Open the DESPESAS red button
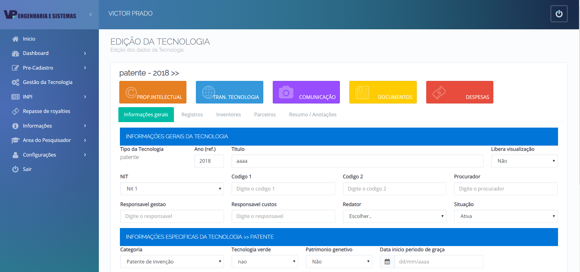This screenshot has width=580, height=272. click(x=460, y=92)
